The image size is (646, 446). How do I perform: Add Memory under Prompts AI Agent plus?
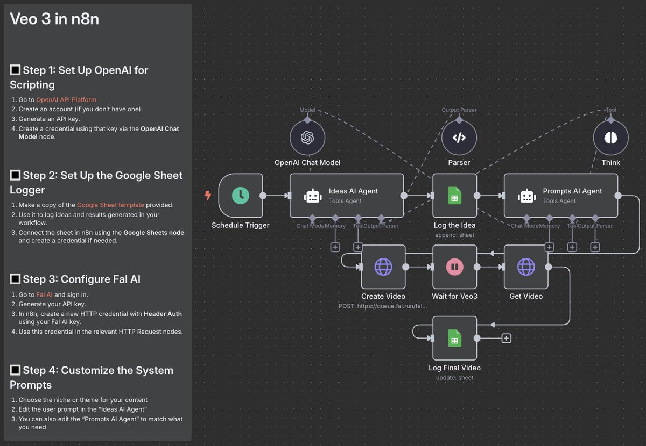point(549,247)
